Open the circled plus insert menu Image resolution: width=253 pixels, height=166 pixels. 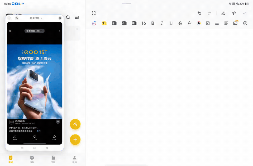tap(245, 23)
